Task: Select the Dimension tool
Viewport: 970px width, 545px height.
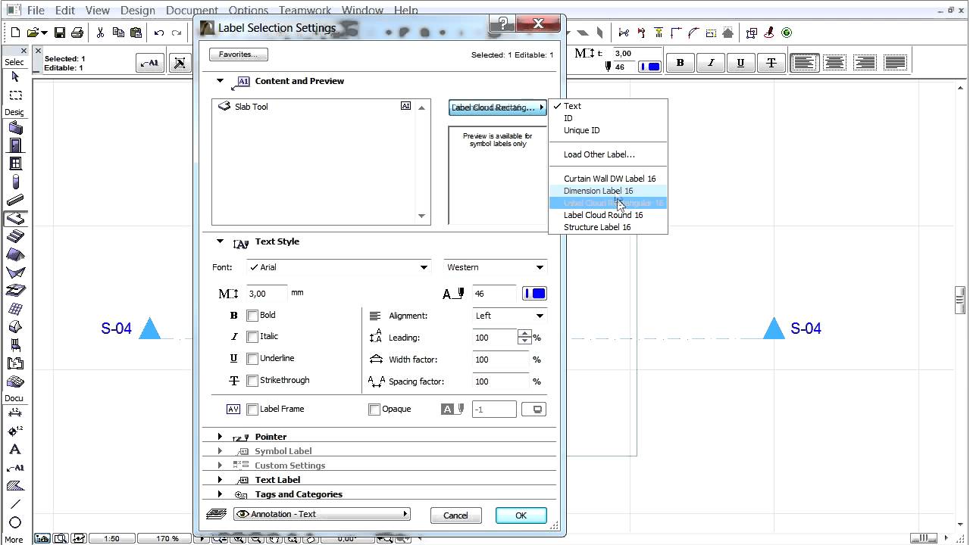Action: [15, 413]
